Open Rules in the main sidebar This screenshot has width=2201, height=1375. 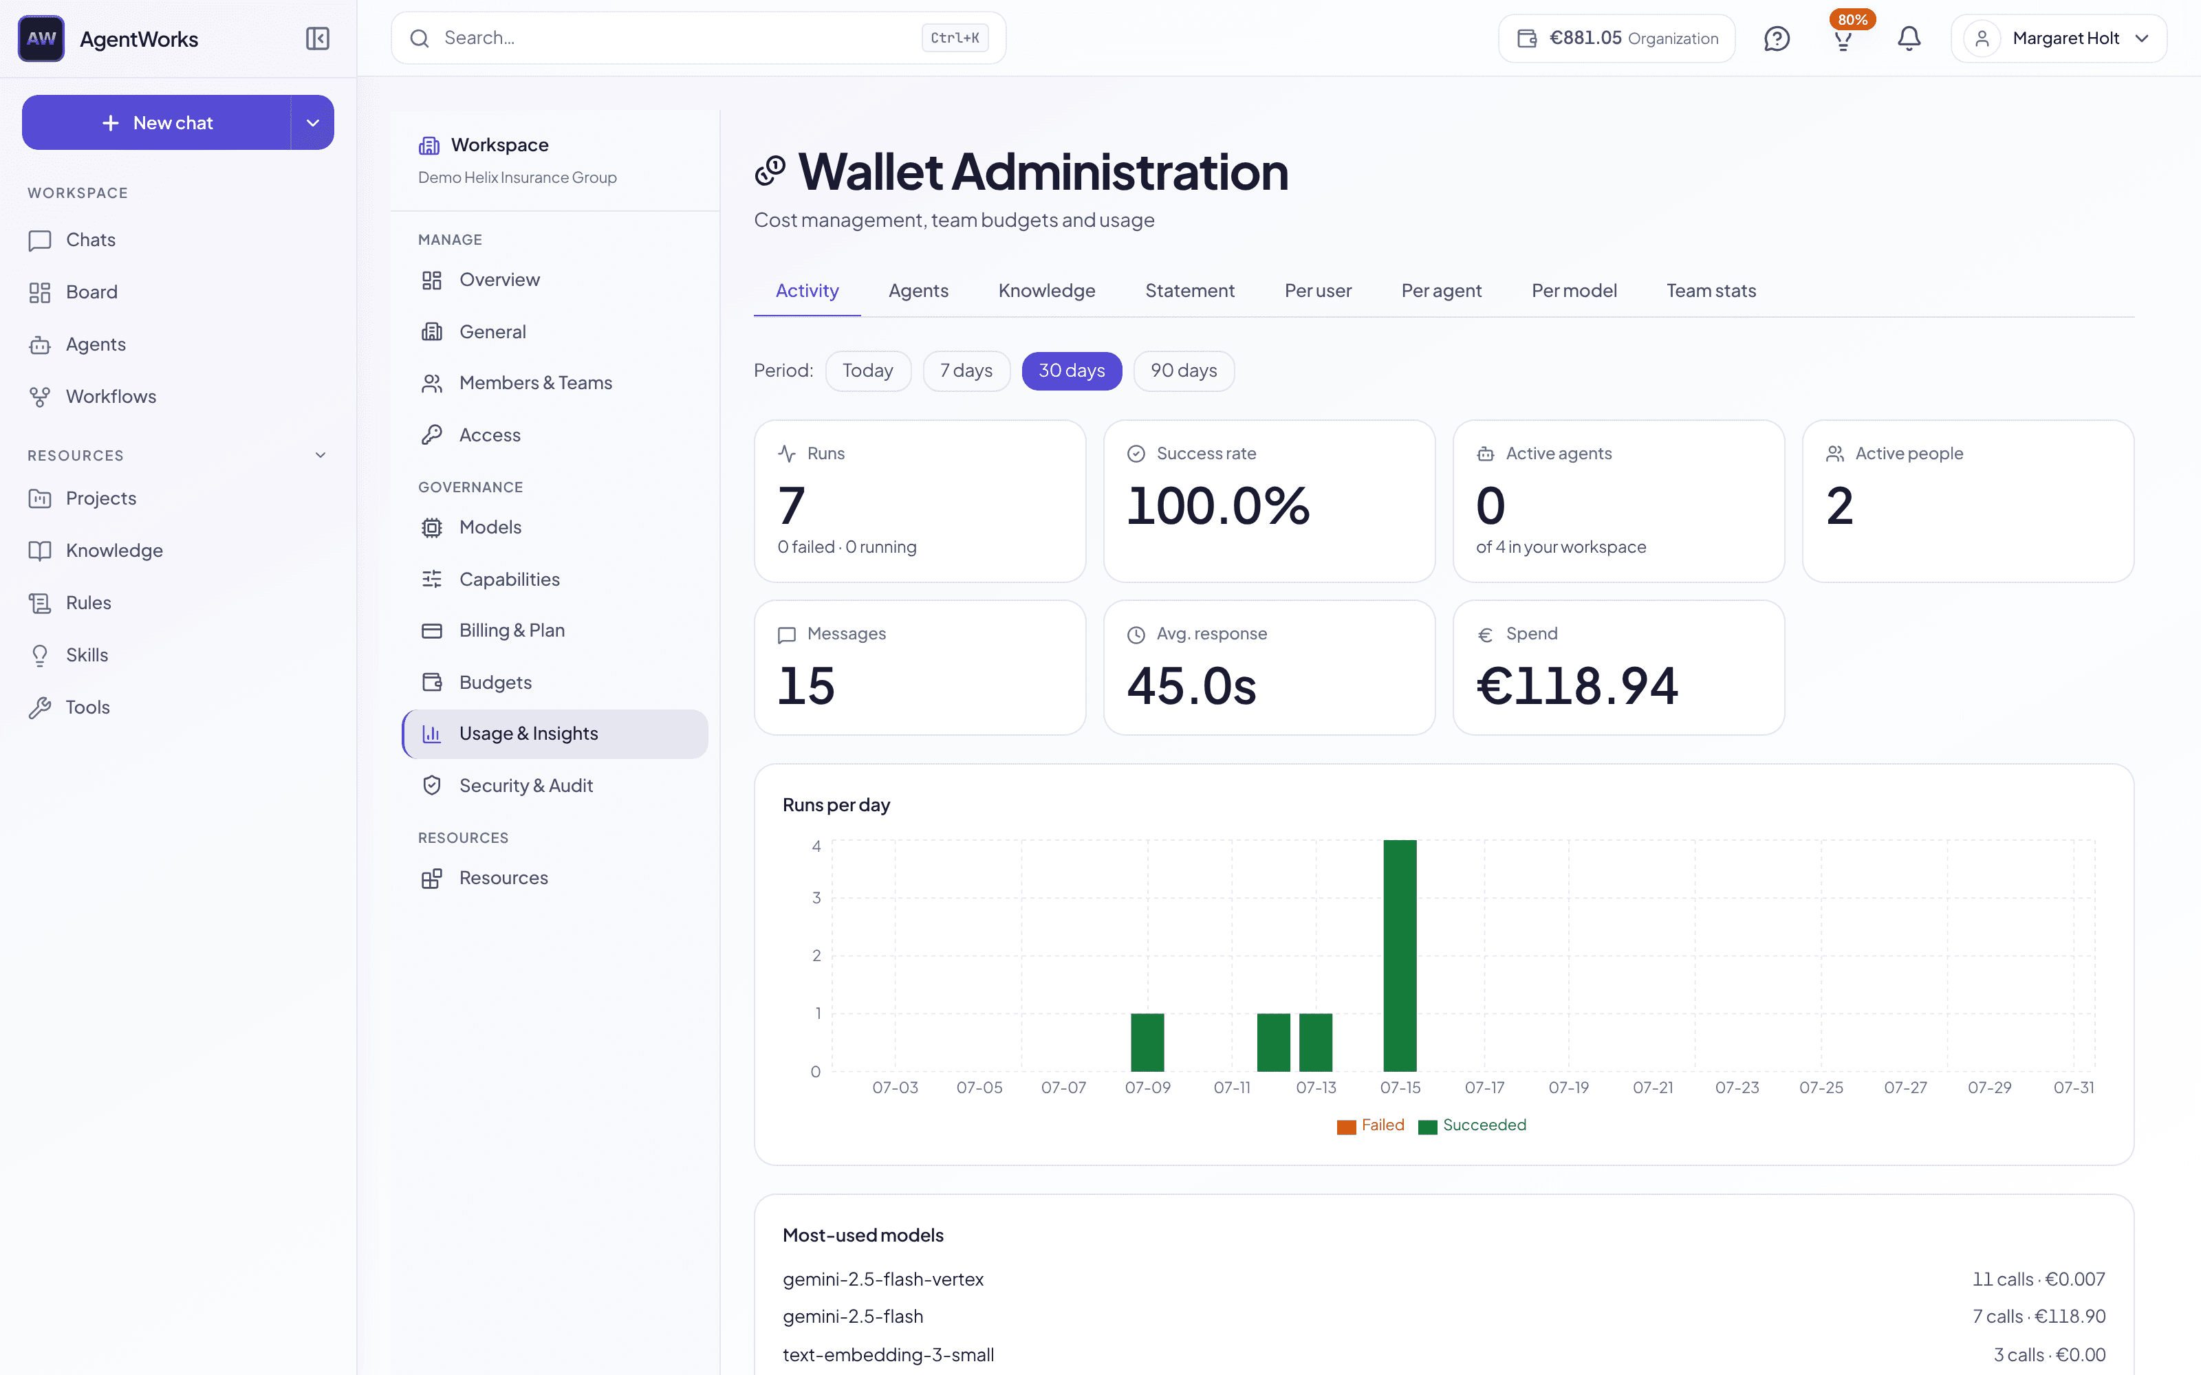[178, 603]
